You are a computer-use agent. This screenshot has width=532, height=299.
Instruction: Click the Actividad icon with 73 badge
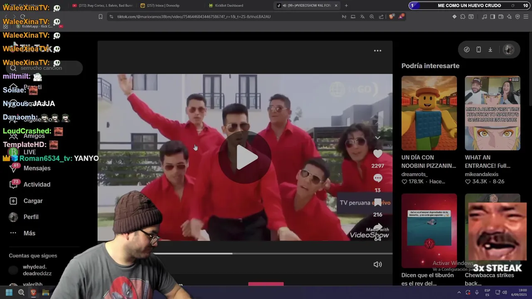coord(14,184)
